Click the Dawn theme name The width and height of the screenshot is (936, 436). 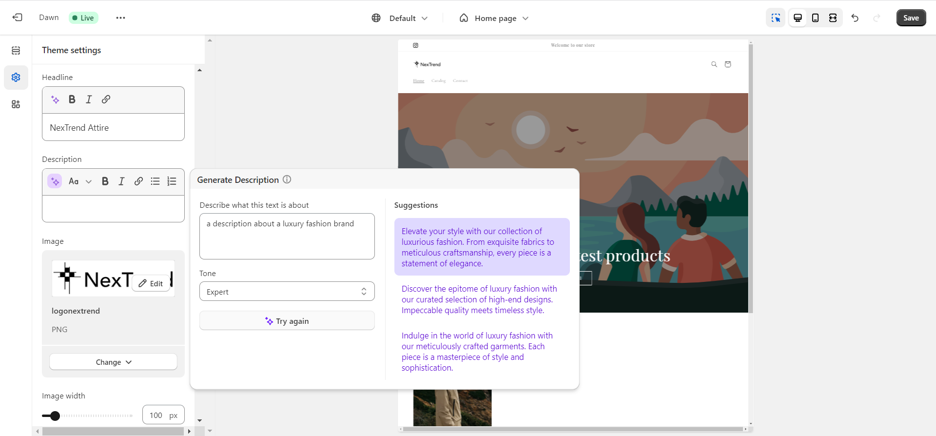point(49,18)
